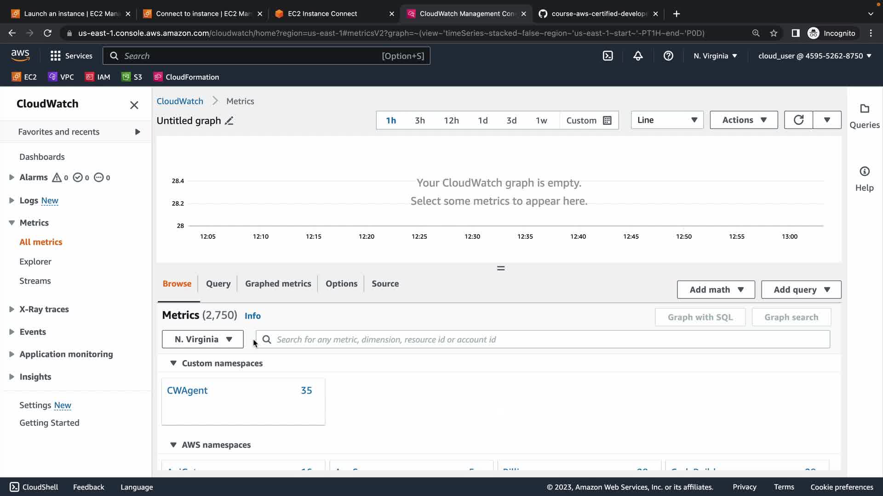Click the AWS support help question icon
This screenshot has height=496, width=883.
[668, 56]
